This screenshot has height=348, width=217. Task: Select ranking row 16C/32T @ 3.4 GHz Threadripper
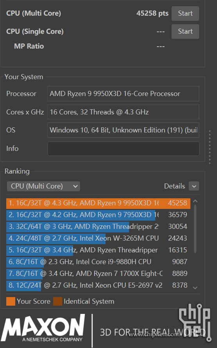click(98, 250)
